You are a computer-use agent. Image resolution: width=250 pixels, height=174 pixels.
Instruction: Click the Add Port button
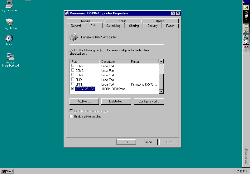coord(84,102)
